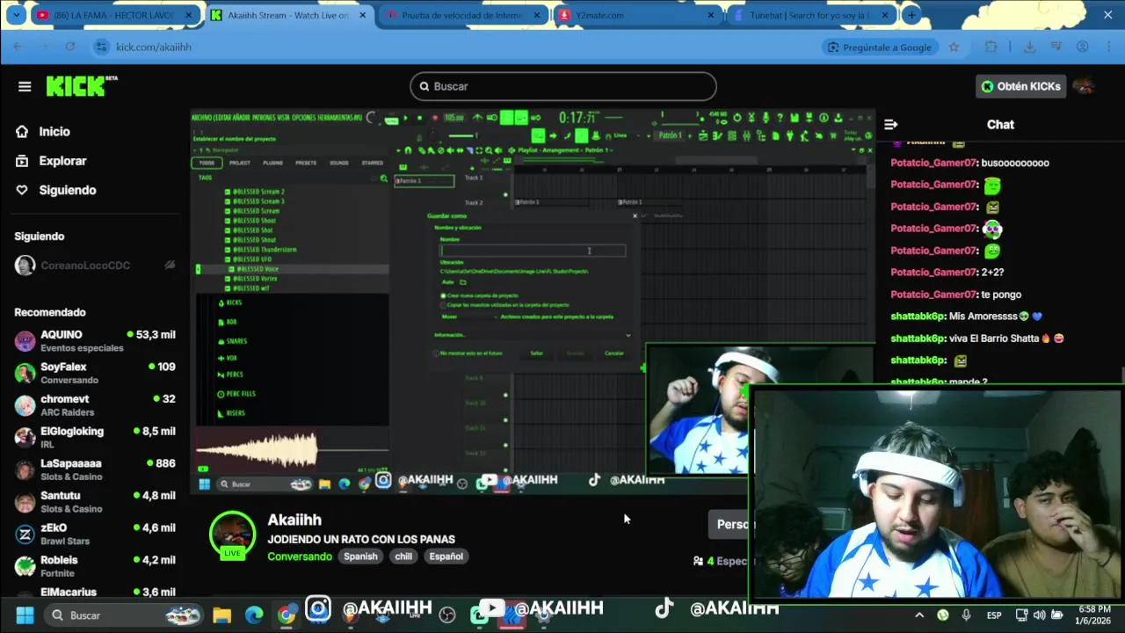Go back in browser history

pos(18,47)
